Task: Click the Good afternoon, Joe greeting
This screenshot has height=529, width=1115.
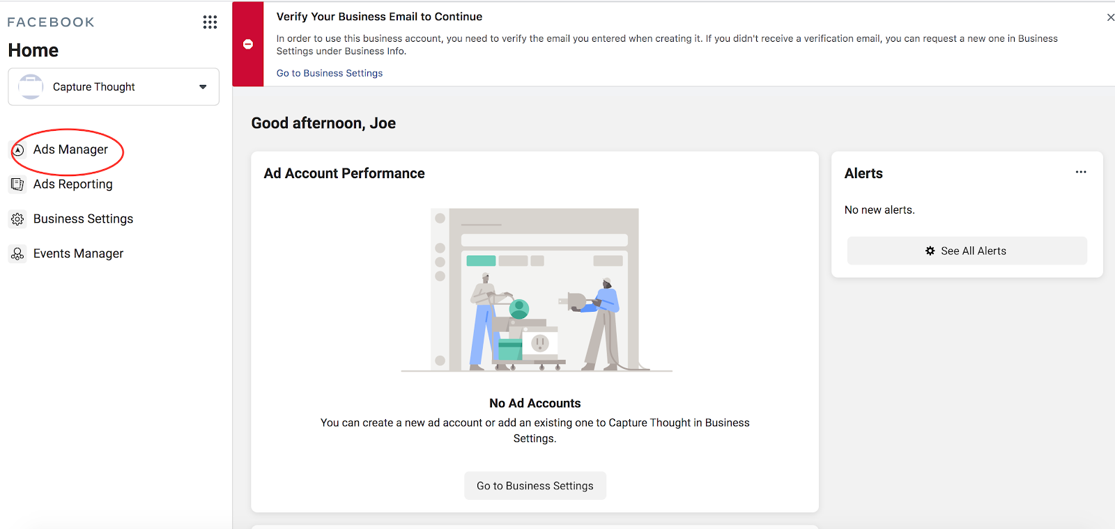Action: 323,123
